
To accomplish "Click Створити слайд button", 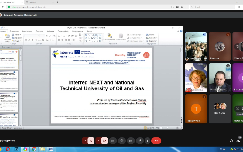I will pos(7,38).
